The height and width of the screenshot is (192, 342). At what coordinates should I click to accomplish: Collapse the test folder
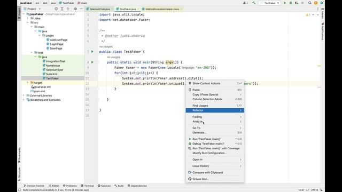(x=32, y=53)
